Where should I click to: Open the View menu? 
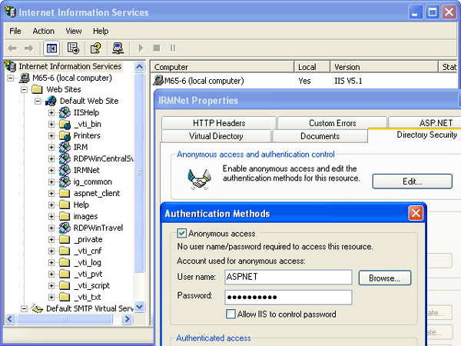74,31
